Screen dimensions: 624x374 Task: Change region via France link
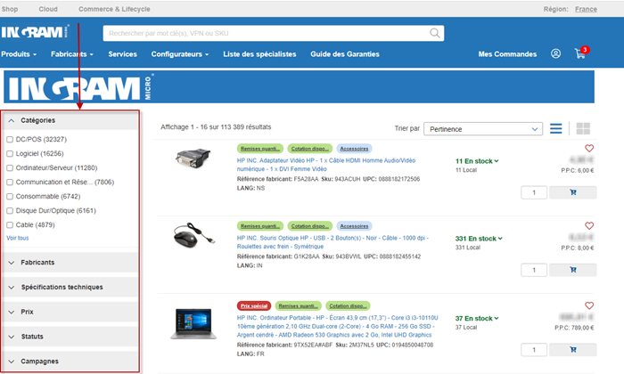(586, 9)
